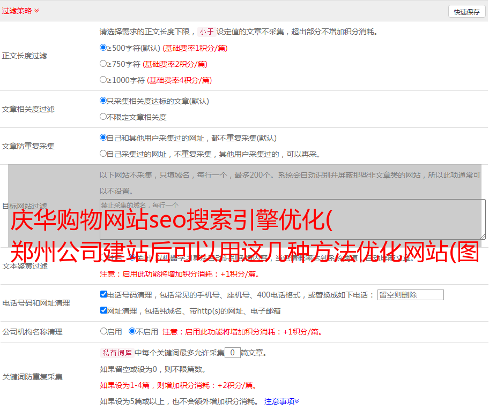Click the 快速保存 button
The height and width of the screenshot is (411, 489).
[x=466, y=12]
